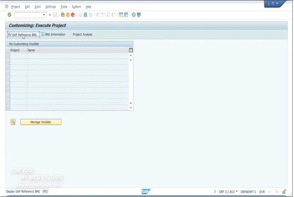
Task: Click the Generate Shortcut icon
Action: (x=126, y=15)
